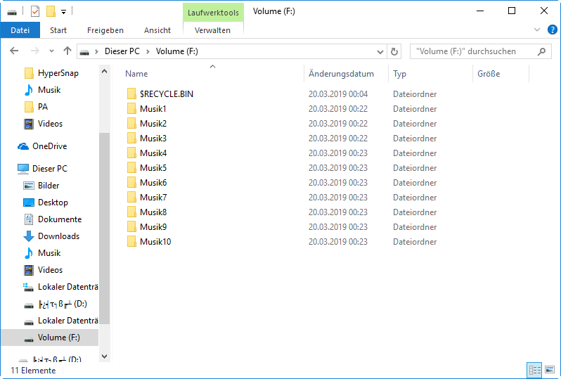The width and height of the screenshot is (561, 379).
Task: Click the search magnifier icon
Action: [542, 51]
